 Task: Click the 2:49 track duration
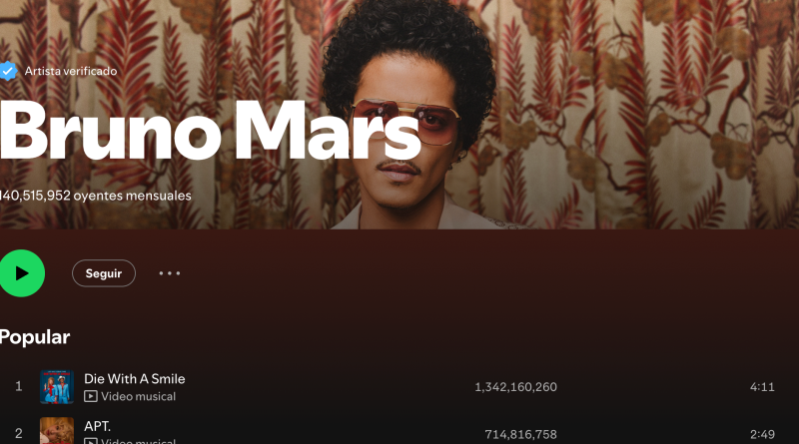pos(762,434)
